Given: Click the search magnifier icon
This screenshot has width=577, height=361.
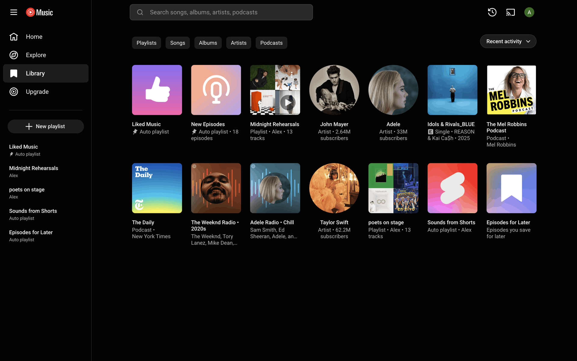Looking at the screenshot, I should tap(140, 12).
